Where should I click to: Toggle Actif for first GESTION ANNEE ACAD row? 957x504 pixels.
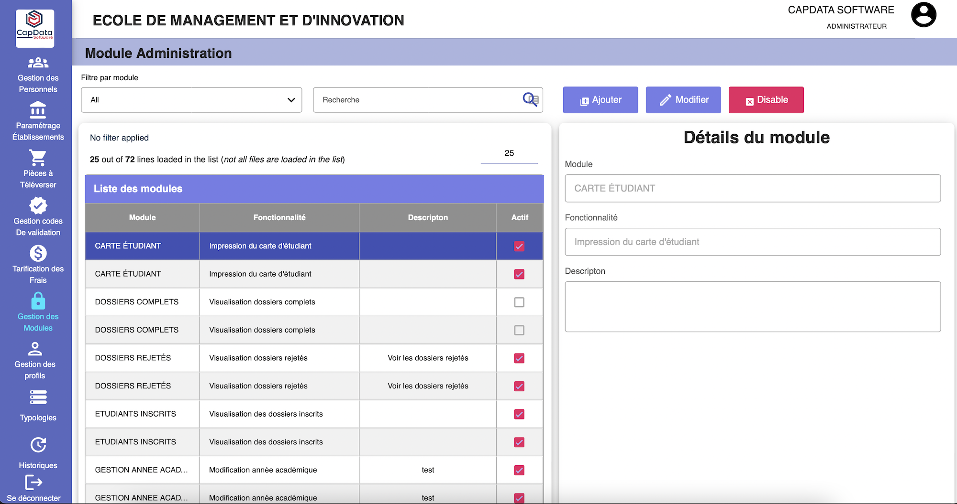point(519,470)
